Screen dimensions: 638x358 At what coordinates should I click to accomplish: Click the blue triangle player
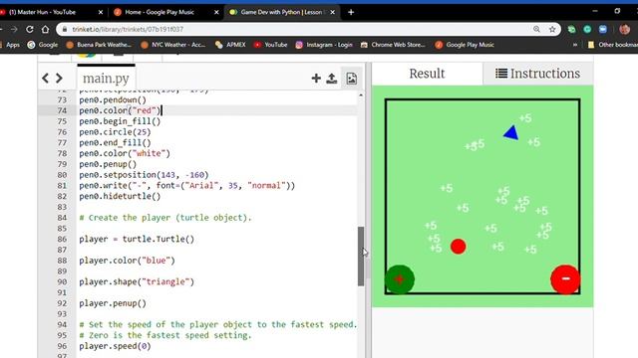coord(511,132)
